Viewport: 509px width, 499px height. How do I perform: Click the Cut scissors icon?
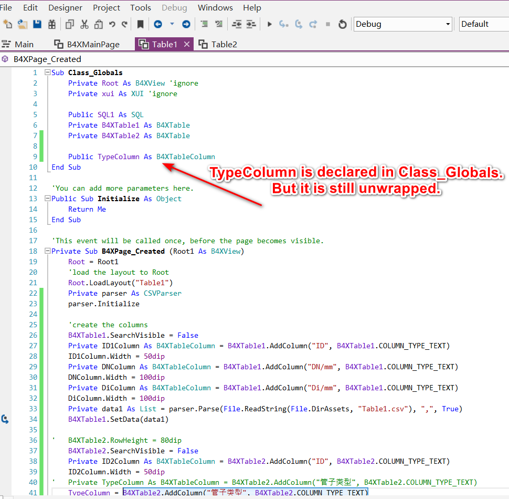coord(84,24)
